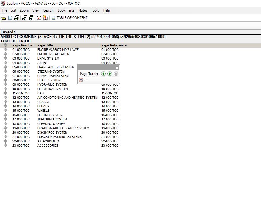Click the DECALS page title
This screenshot has height=216, width=261.
(43, 106)
